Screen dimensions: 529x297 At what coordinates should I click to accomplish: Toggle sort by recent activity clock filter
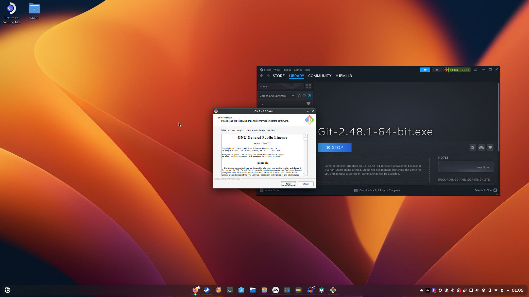click(x=304, y=96)
